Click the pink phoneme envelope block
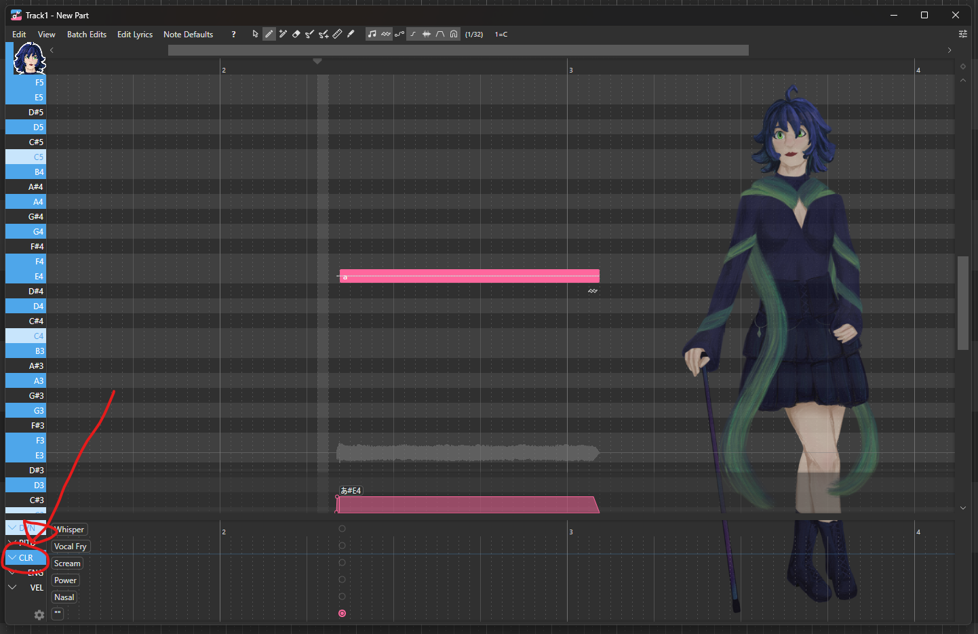The width and height of the screenshot is (978, 634). (467, 505)
